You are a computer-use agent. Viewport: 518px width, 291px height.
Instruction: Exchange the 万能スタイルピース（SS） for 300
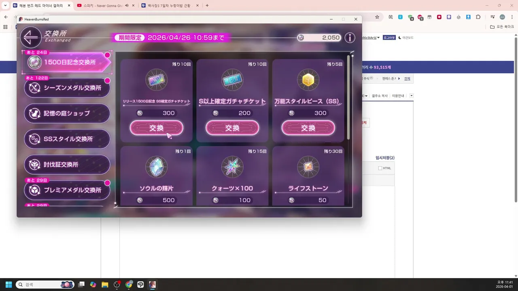pyautogui.click(x=308, y=128)
